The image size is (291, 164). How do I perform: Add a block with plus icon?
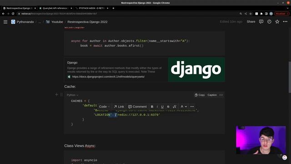click(x=56, y=95)
